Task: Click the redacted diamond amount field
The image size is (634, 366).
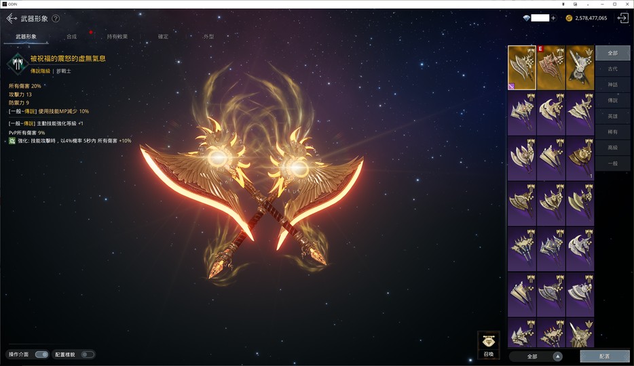Action: [540, 18]
